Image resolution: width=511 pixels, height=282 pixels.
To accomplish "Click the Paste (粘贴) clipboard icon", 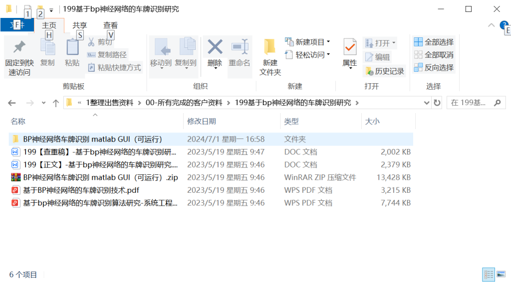I will click(72, 47).
